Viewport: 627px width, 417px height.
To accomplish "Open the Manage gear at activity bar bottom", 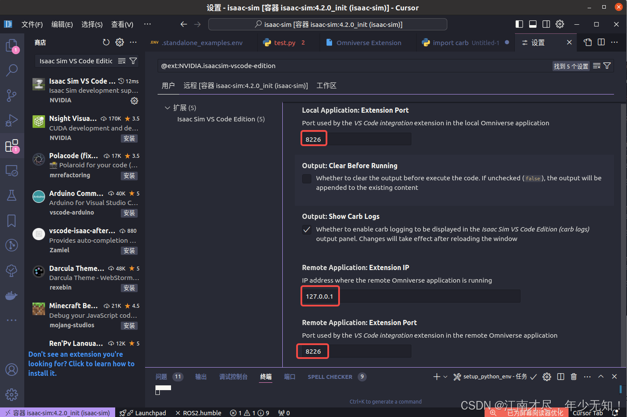I will tap(12, 394).
